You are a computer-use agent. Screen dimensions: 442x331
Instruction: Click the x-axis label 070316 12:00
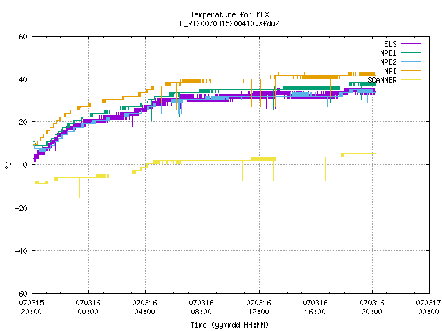258,308
